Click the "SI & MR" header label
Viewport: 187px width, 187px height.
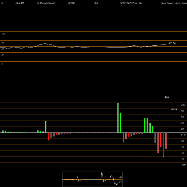point(20,3)
